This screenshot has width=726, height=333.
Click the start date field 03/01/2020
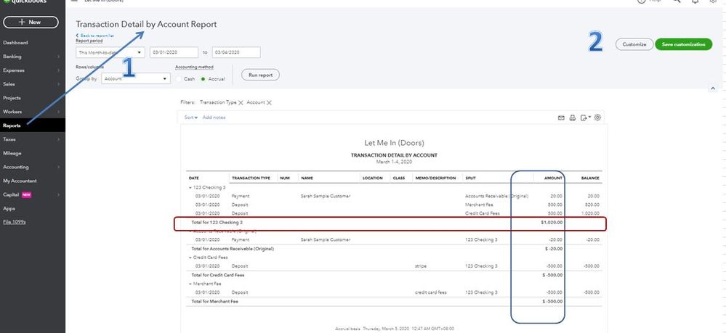pos(174,52)
